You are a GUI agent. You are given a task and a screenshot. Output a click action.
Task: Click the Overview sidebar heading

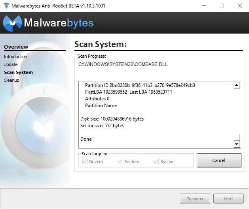[16, 47]
